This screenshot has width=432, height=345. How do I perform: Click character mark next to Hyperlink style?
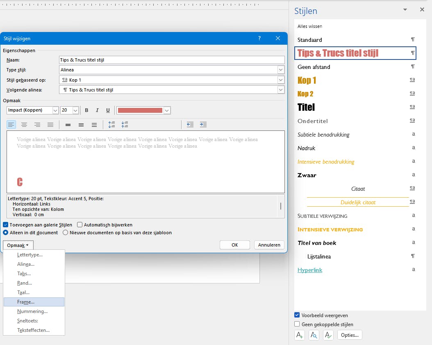(413, 270)
